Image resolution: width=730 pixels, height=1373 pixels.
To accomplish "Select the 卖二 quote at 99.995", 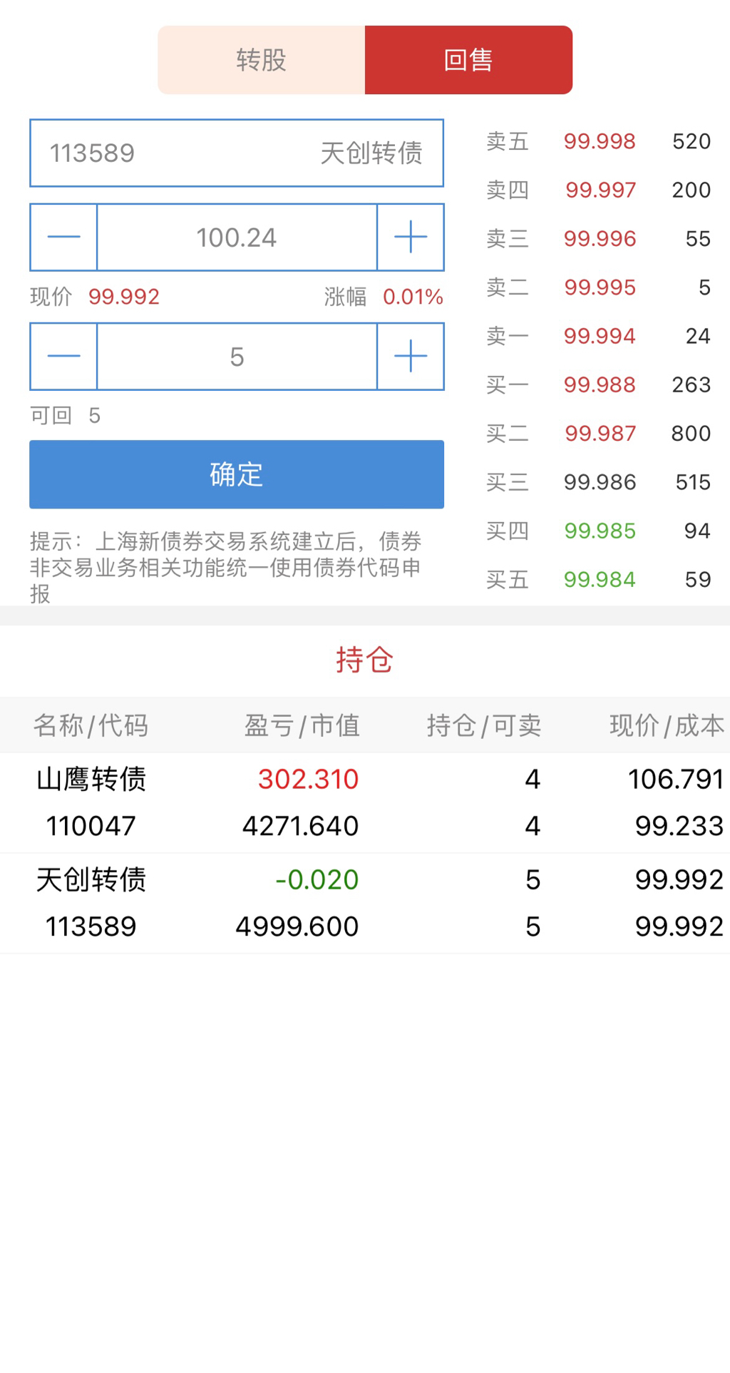I will pos(599,287).
